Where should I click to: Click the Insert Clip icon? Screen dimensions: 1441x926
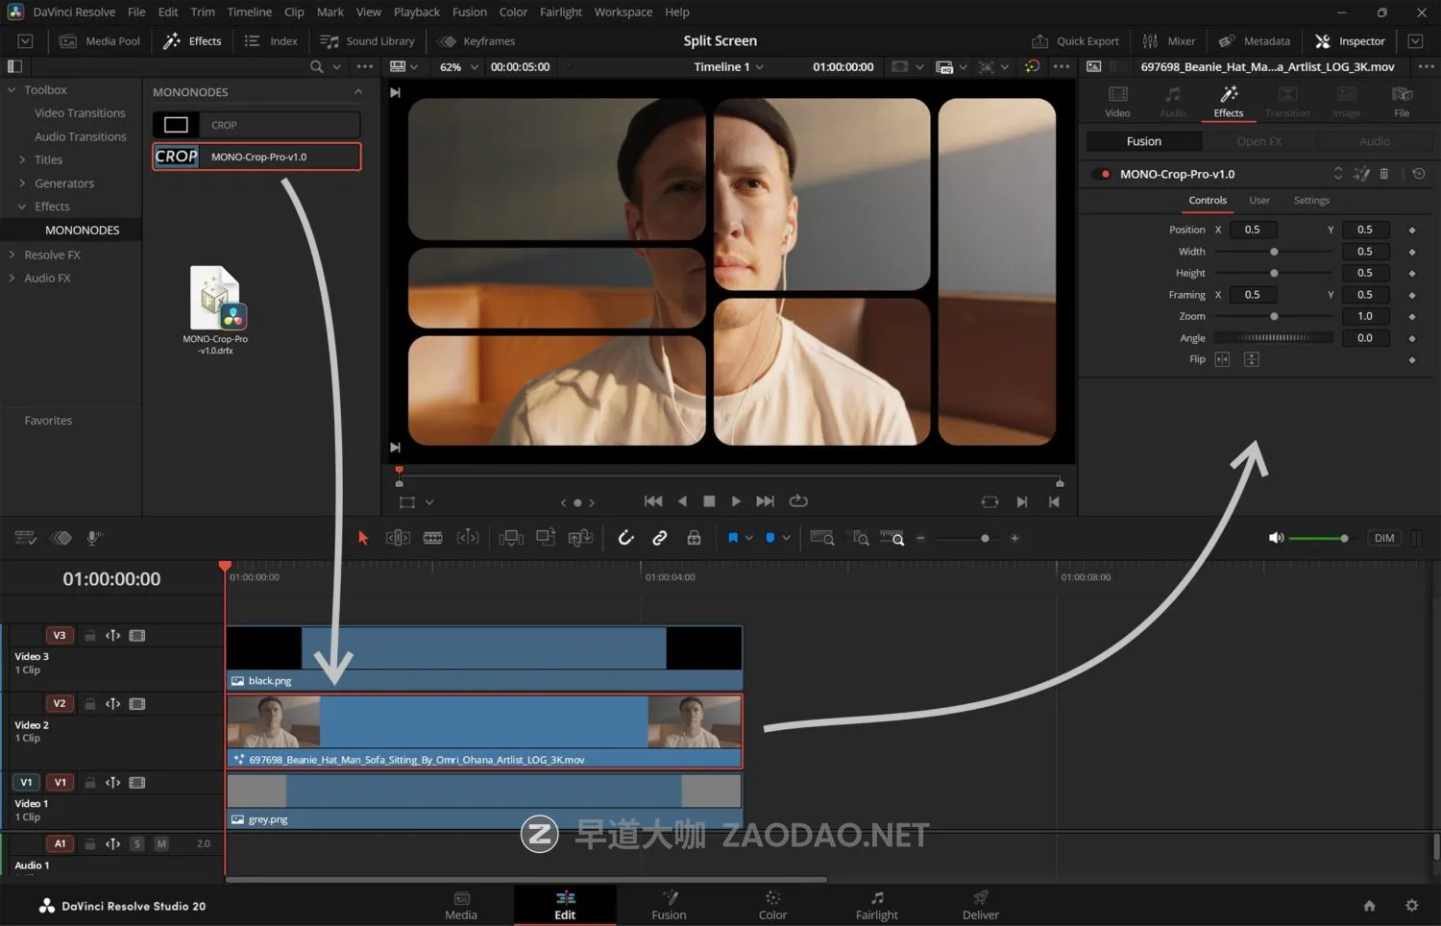coord(511,538)
